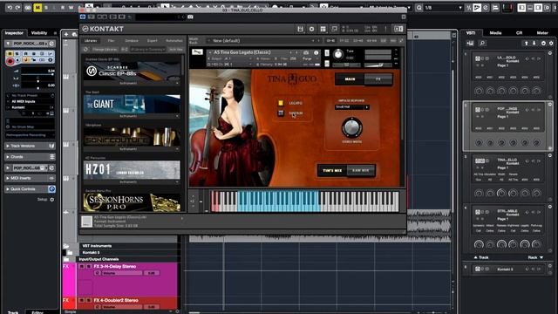Image resolution: width=558 pixels, height=314 pixels.
Task: Click the Manage Libraries button
Action: (x=105, y=50)
